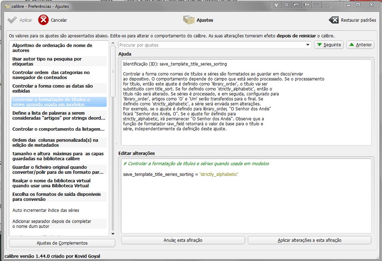Screen dimensions: 382x261
Task: Click the roll-up line icon in title bar tools
Action: [316, 5]
